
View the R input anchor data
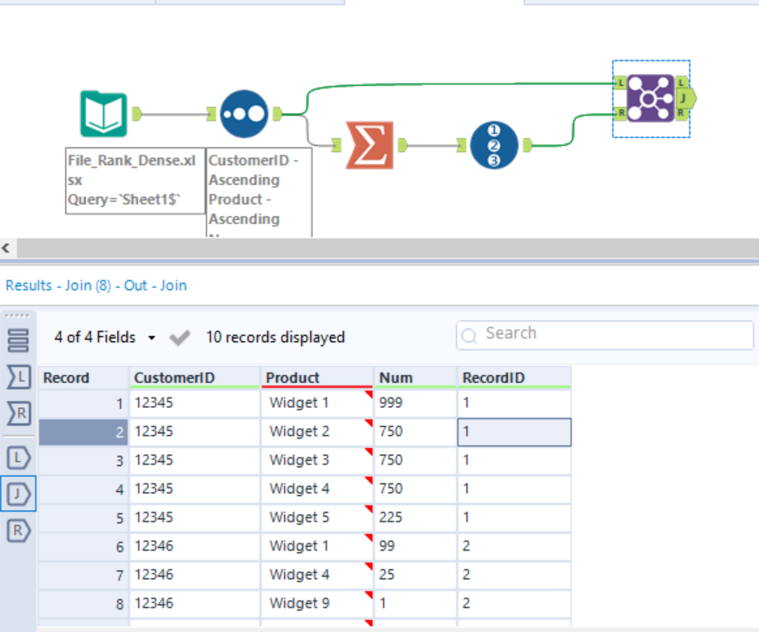click(x=18, y=413)
